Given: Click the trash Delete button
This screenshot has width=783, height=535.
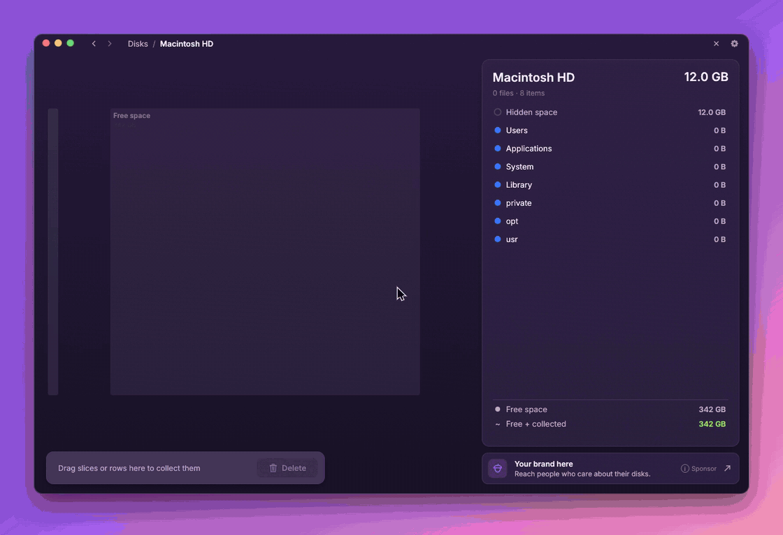Looking at the screenshot, I should [287, 468].
